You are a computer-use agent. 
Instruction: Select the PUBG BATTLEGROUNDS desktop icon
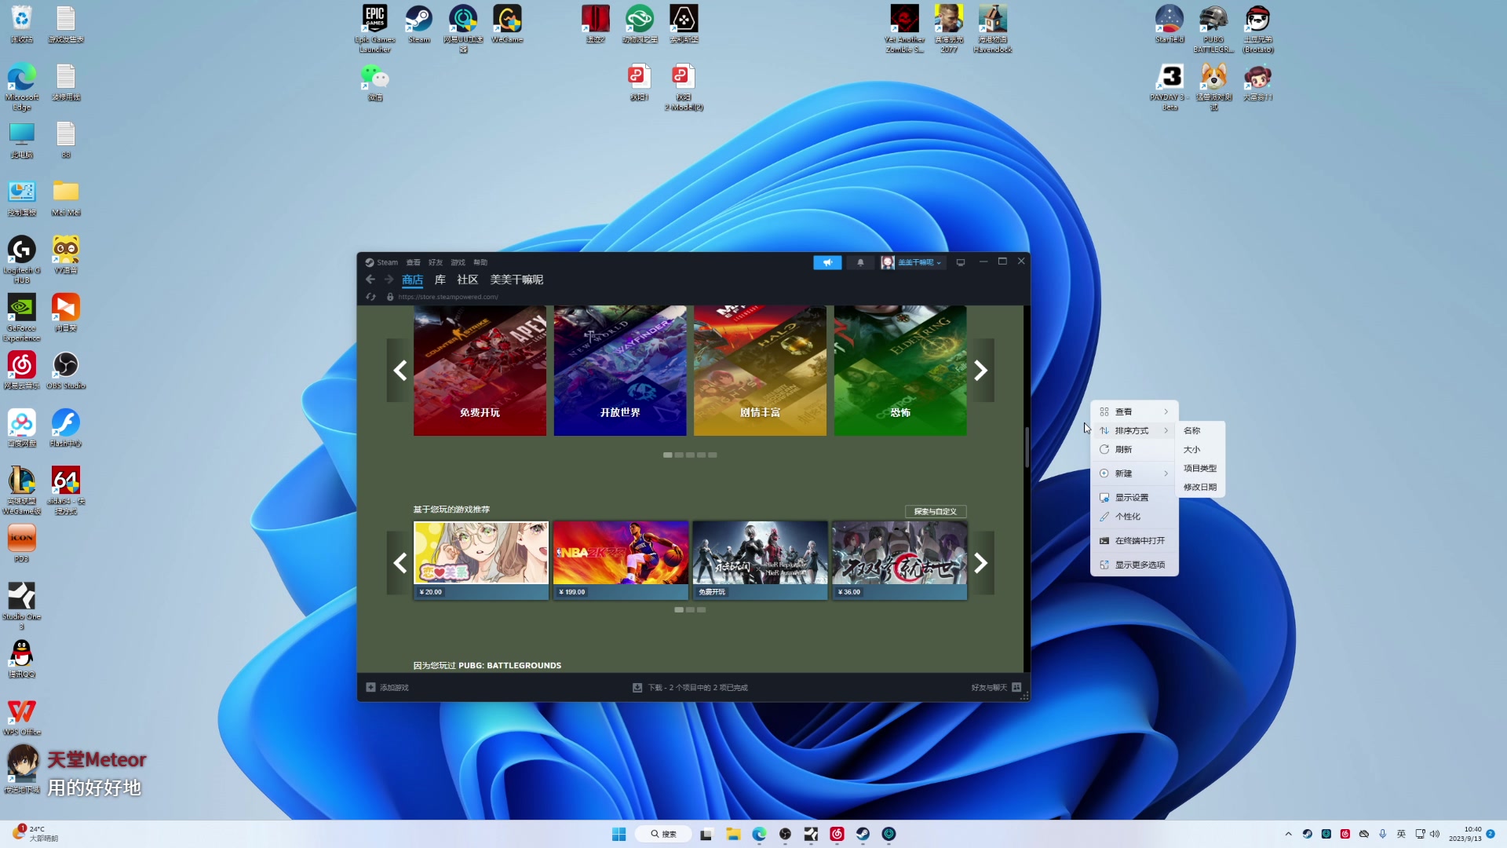point(1213,28)
